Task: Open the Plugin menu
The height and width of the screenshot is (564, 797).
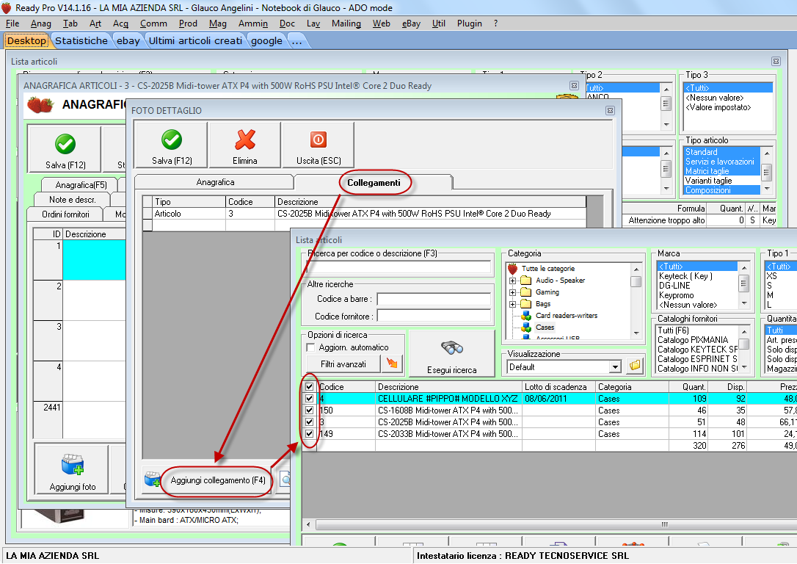Action: point(469,23)
